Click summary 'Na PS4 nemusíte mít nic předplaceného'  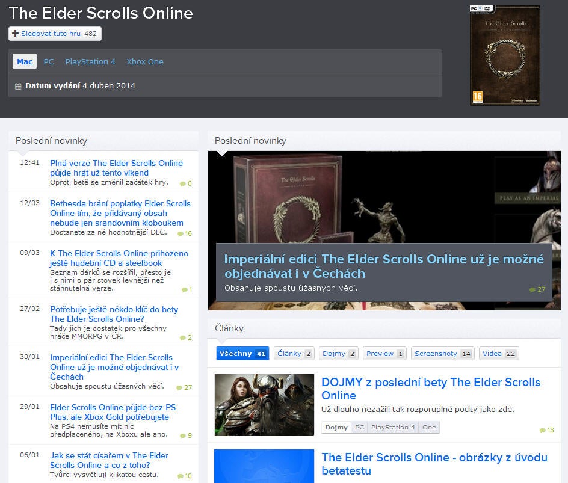tap(109, 431)
